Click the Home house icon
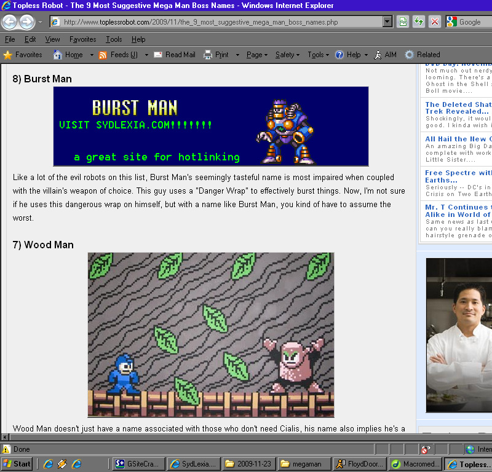The width and height of the screenshot is (492, 472). [57, 55]
